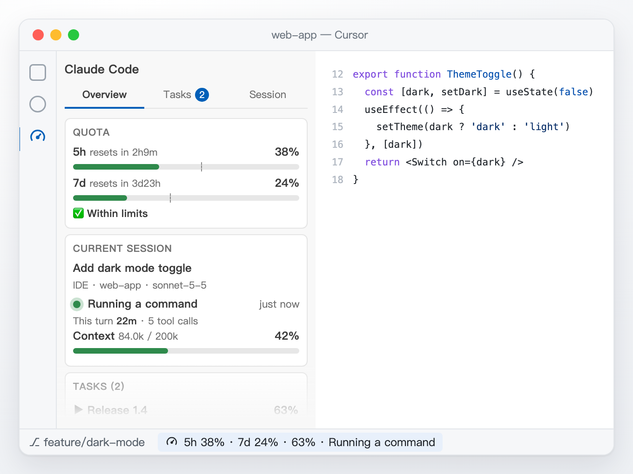Switch to the Session tab
Screen dimensions: 633x474
268,95
